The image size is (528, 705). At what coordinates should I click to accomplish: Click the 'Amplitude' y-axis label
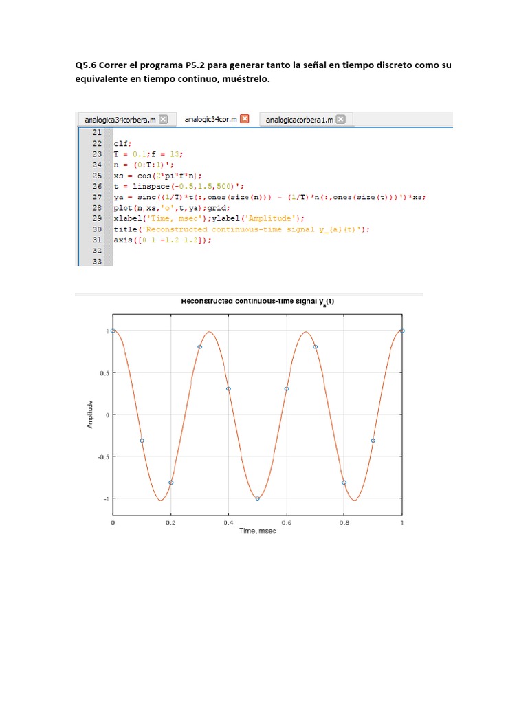click(90, 415)
